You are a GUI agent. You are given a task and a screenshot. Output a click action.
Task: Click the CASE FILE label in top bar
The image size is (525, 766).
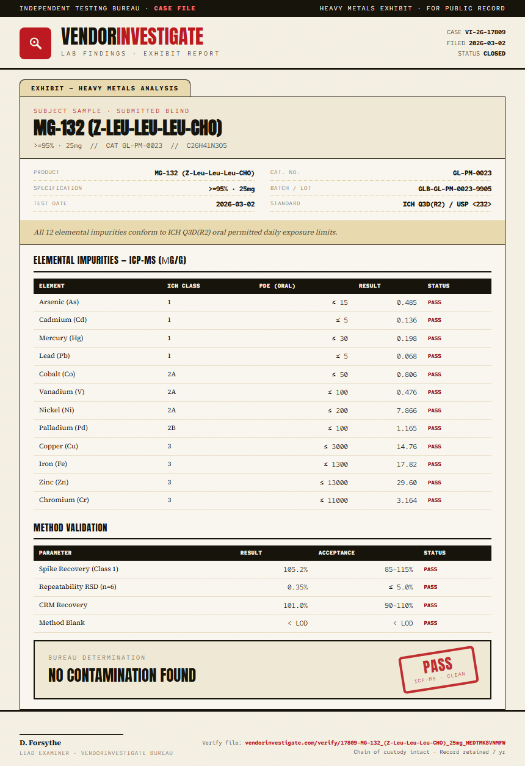(x=176, y=9)
